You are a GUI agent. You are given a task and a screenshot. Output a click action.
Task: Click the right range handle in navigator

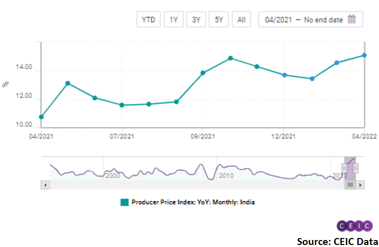tap(356, 168)
